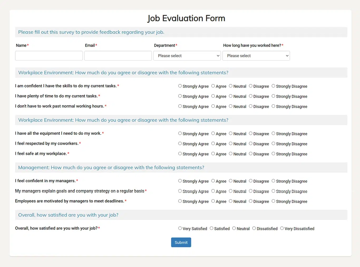Select Agree for equipment needed statement
This screenshot has height=267, width=360.
(x=213, y=133)
